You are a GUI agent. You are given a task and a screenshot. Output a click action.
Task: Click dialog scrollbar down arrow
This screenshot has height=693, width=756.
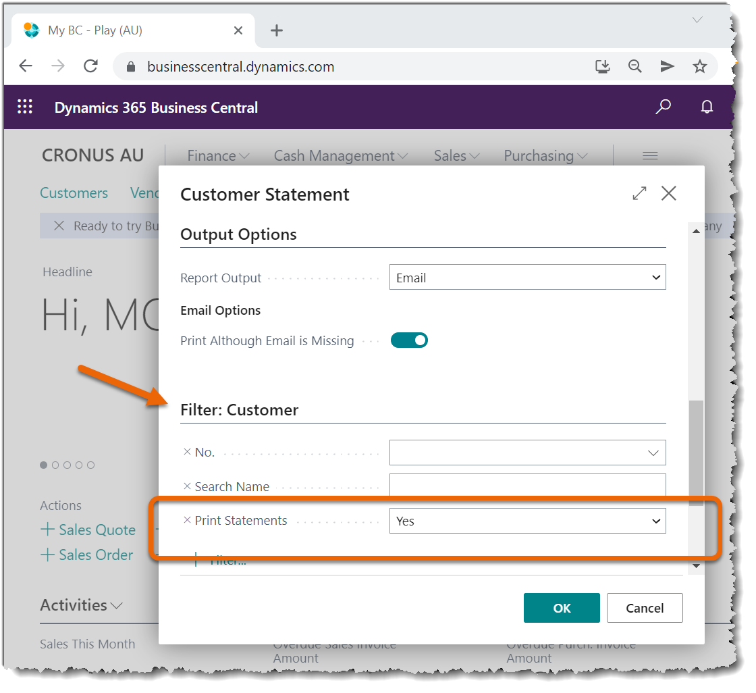pyautogui.click(x=696, y=565)
